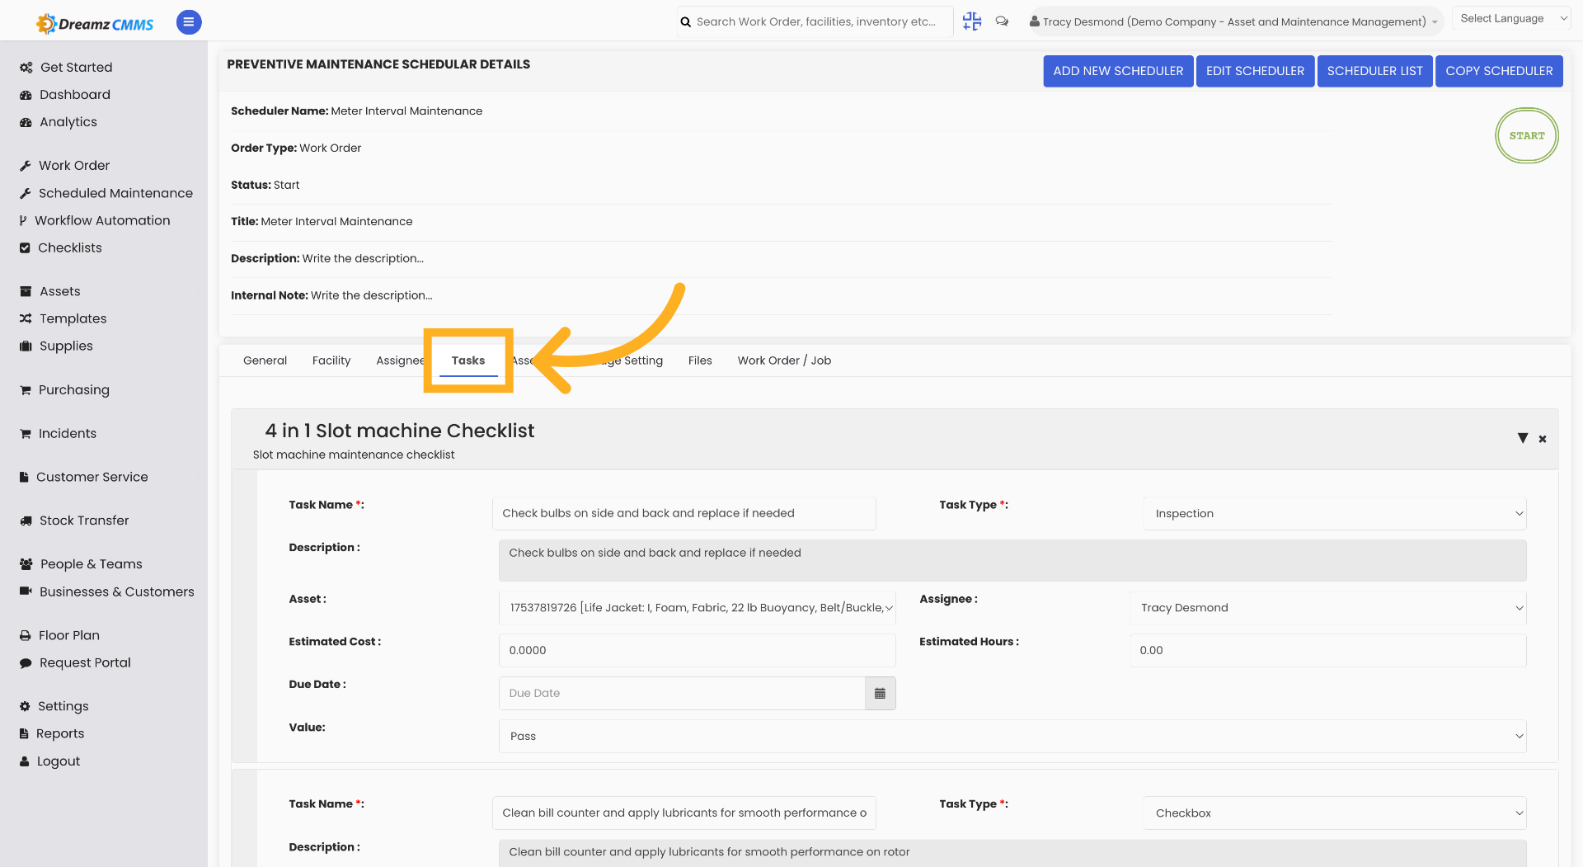Screen dimensions: 1583x867
Task: Open Task Type dropdown showing Inspection
Action: click(x=1334, y=513)
